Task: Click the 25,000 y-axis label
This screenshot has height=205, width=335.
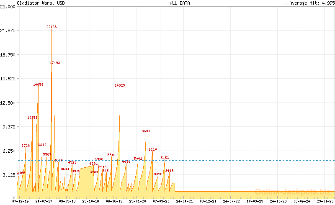Action: (8, 7)
